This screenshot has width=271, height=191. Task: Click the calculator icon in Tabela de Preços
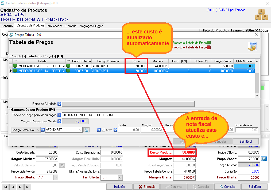[x=253, y=46]
